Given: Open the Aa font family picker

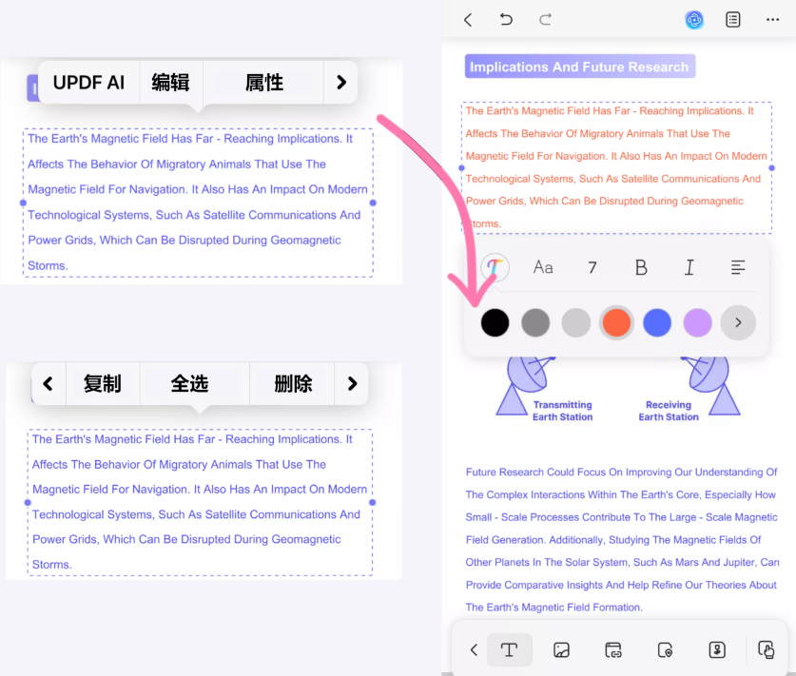Looking at the screenshot, I should pos(543,268).
